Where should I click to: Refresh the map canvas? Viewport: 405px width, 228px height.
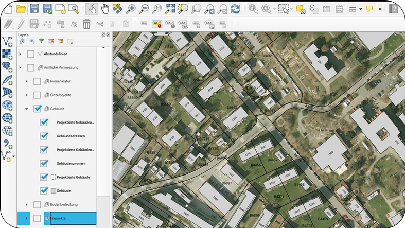[235, 9]
